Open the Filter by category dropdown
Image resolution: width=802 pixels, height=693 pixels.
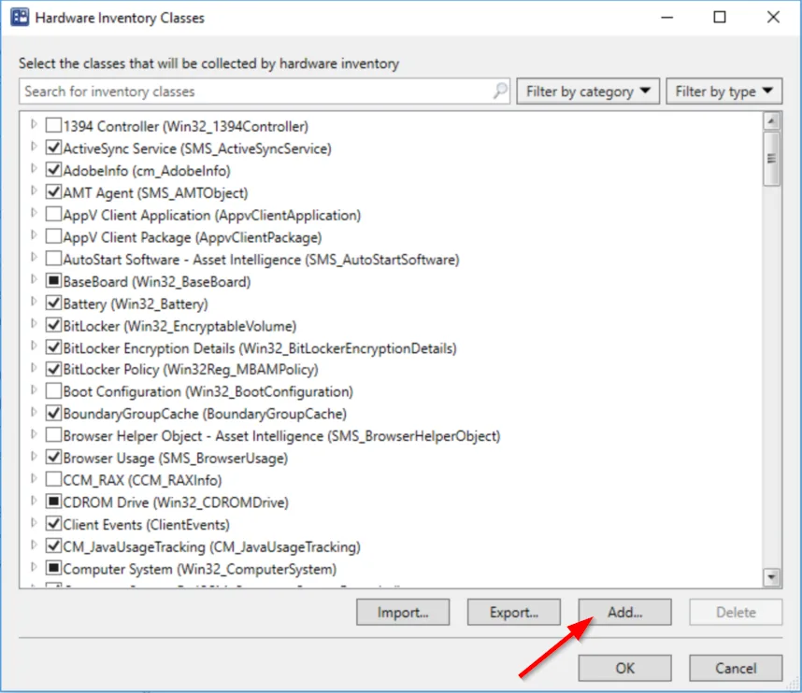588,92
